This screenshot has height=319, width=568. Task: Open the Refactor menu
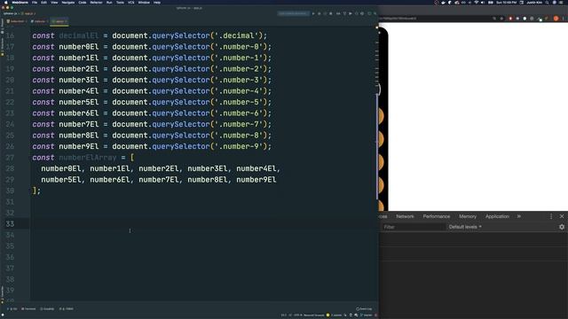tap(96, 2)
